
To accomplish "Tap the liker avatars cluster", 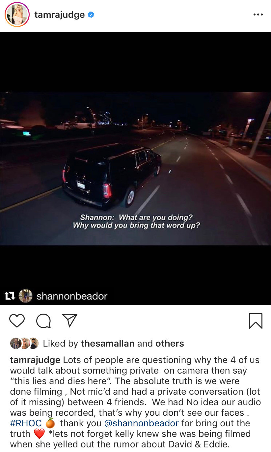I will [24, 343].
